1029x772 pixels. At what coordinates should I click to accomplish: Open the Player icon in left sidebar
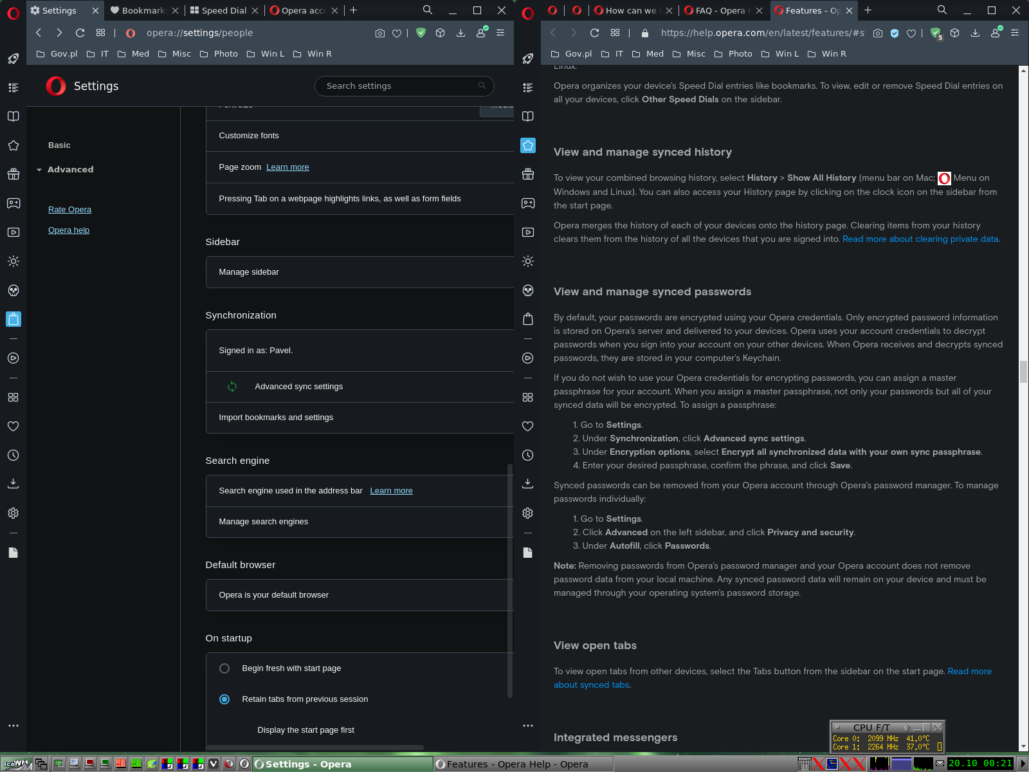tap(13, 232)
